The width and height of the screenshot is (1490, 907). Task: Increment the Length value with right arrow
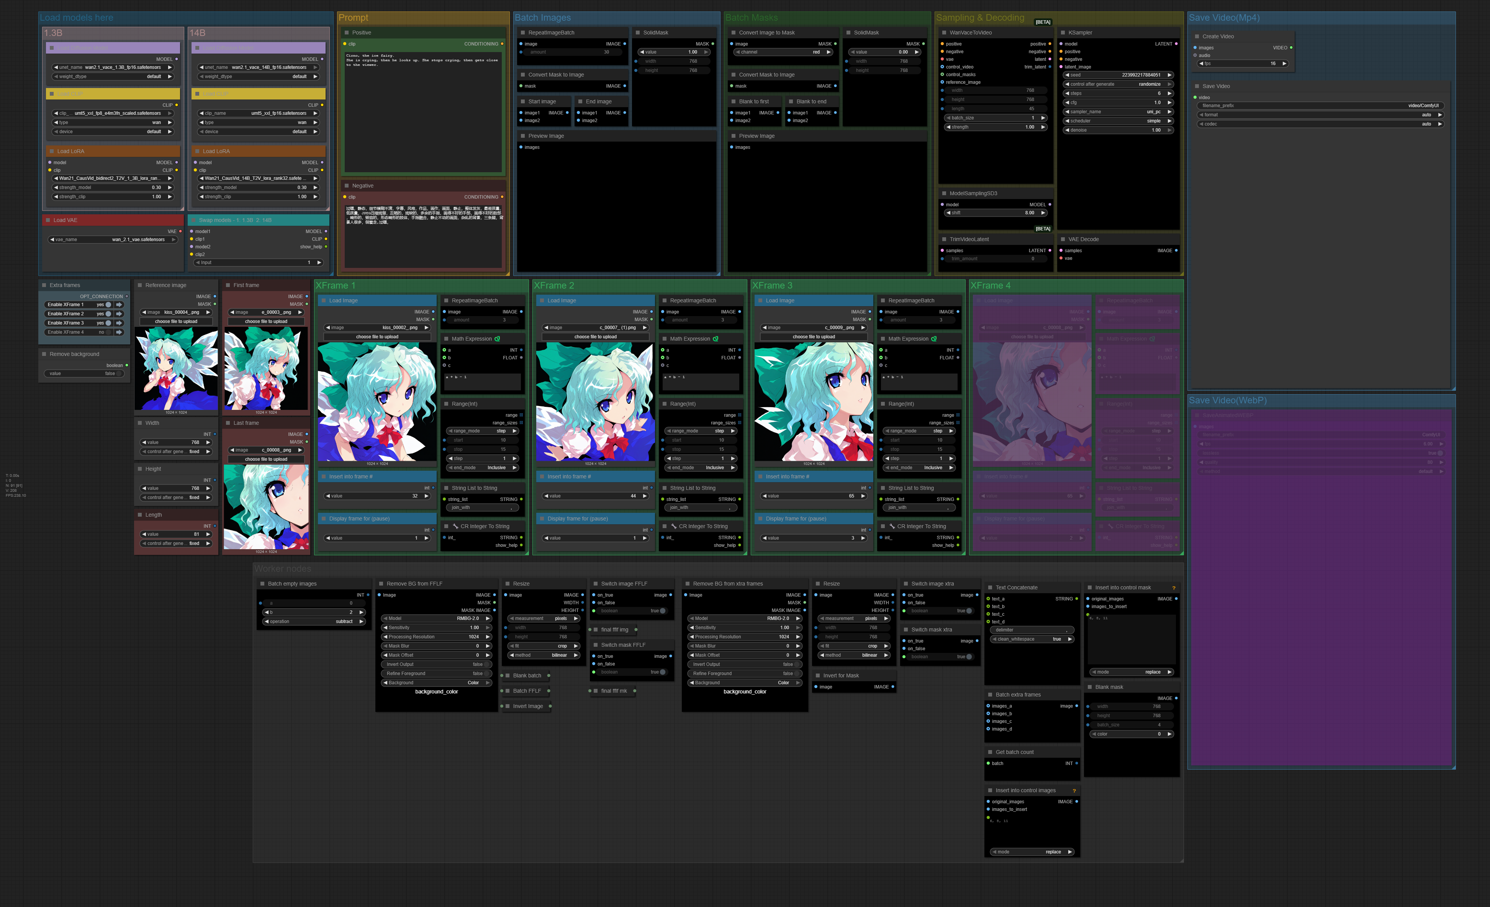208,534
